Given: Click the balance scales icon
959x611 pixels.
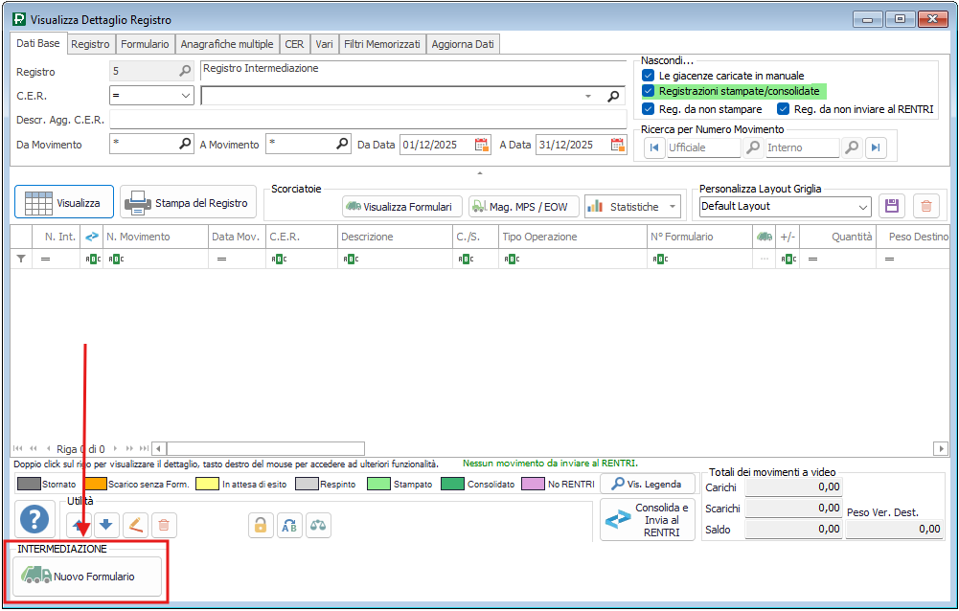Looking at the screenshot, I should coord(318,524).
